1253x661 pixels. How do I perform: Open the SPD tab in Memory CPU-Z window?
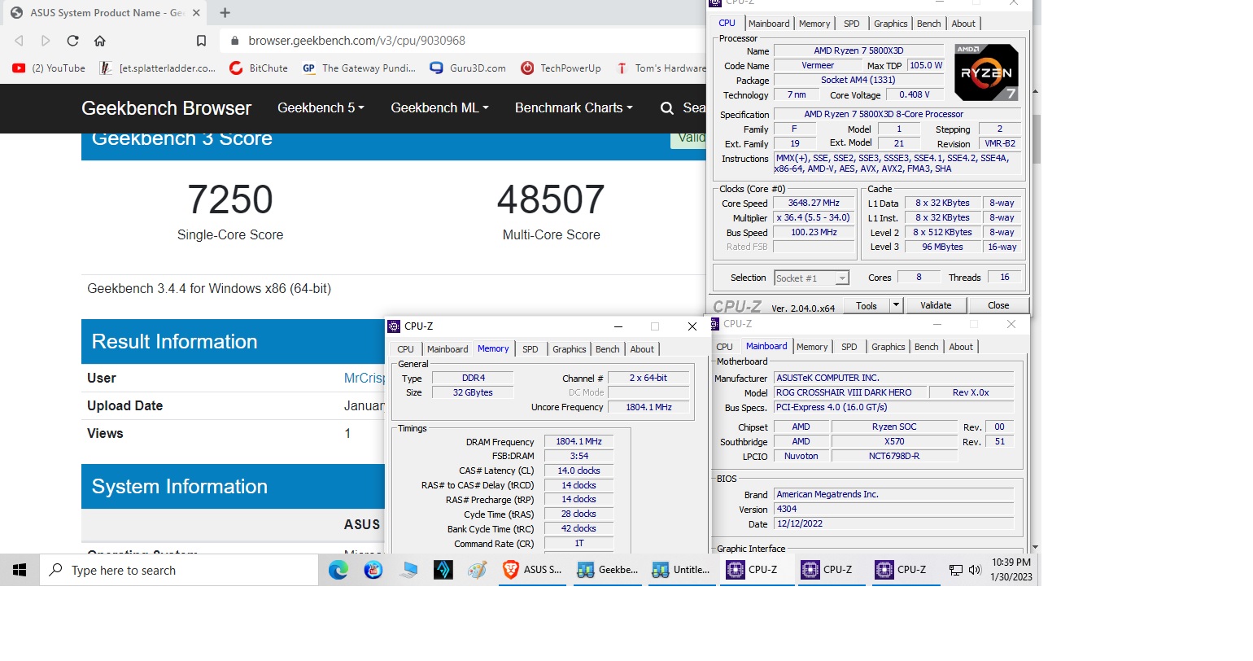[530, 349]
